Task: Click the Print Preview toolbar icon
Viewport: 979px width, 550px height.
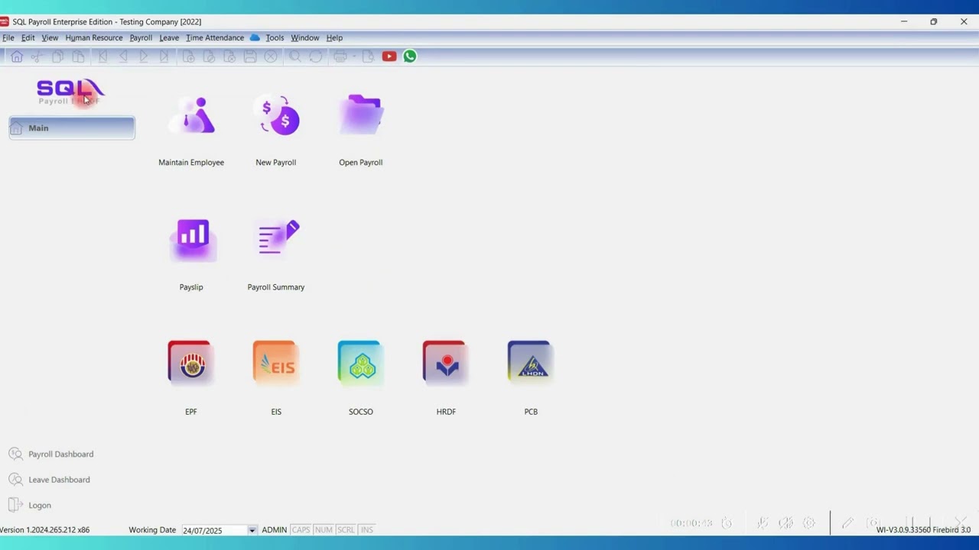Action: [368, 57]
